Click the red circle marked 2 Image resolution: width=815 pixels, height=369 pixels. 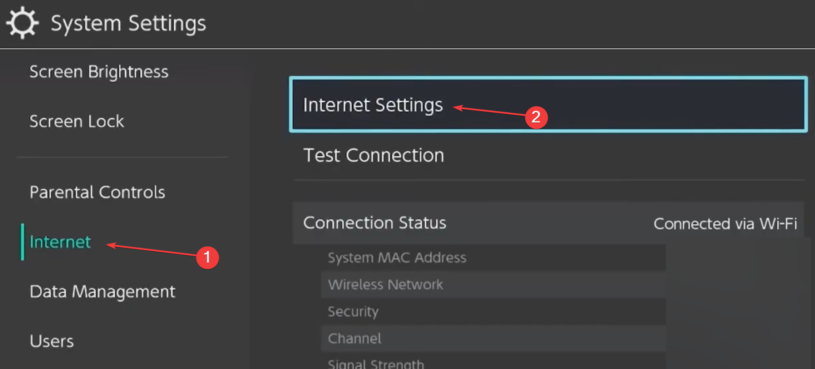536,117
